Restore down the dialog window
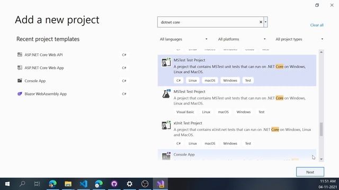 pyautogui.click(x=317, y=5)
